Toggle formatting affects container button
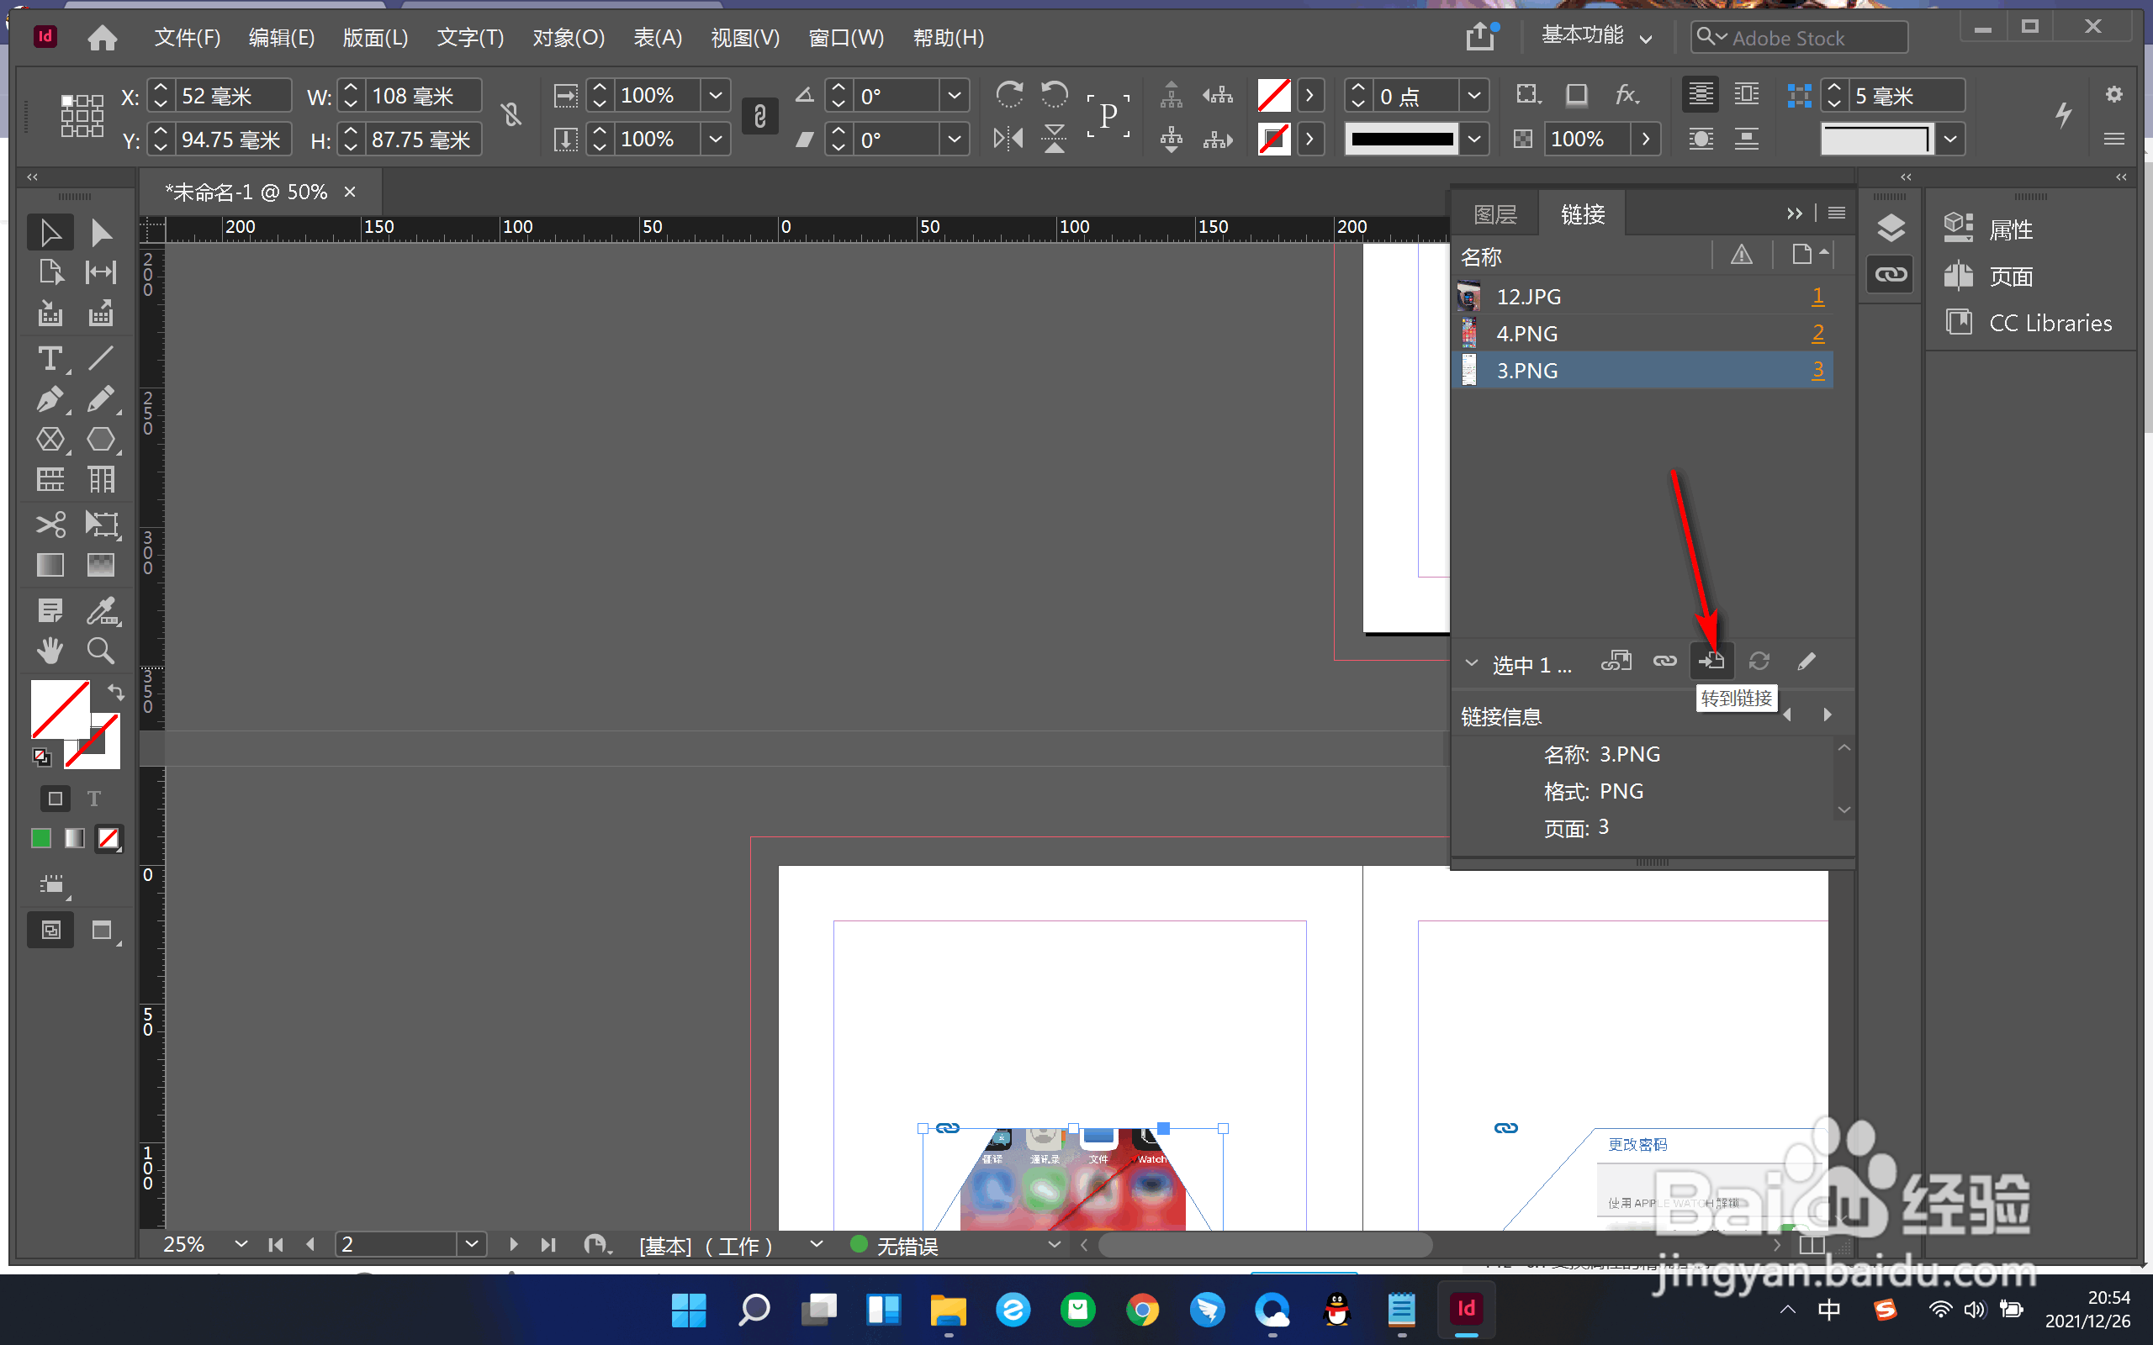The image size is (2153, 1345). tap(55, 799)
